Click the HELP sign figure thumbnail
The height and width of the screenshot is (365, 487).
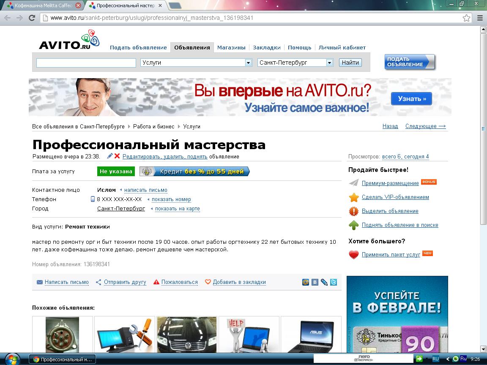[249, 335]
